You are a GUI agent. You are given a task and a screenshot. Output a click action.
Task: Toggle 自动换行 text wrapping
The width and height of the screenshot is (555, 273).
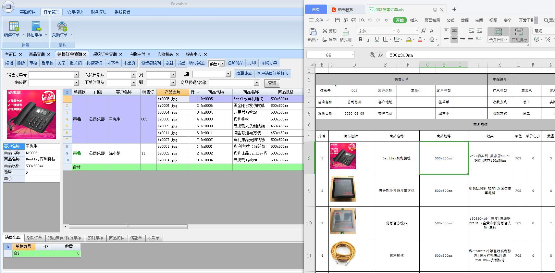[519, 35]
